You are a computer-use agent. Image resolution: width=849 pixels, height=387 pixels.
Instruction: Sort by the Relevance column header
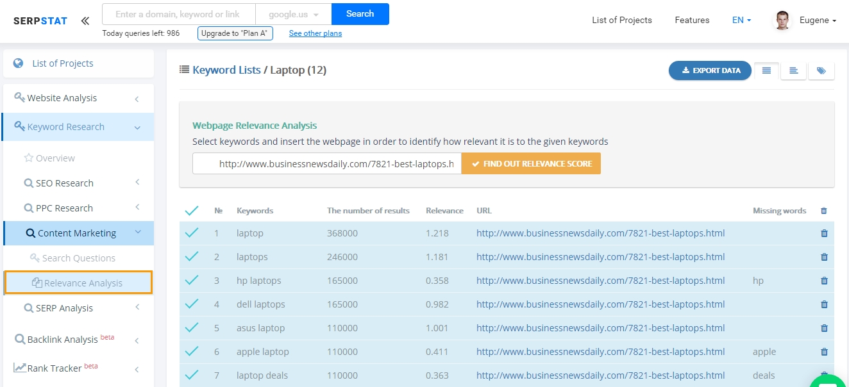[444, 211]
